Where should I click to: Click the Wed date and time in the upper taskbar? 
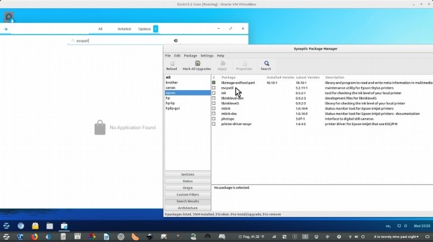tap(422, 226)
